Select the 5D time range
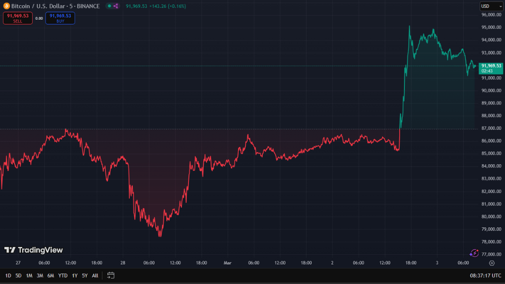Screen dimensions: 505x284 [x=18, y=276]
